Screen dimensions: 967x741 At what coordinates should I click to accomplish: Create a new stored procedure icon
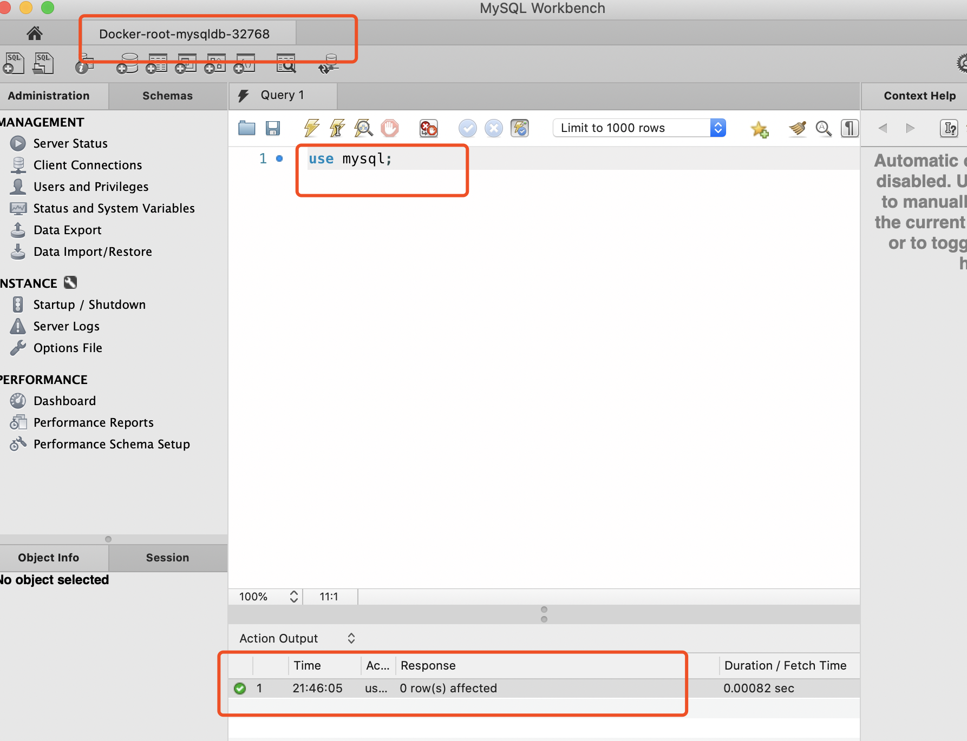[215, 63]
